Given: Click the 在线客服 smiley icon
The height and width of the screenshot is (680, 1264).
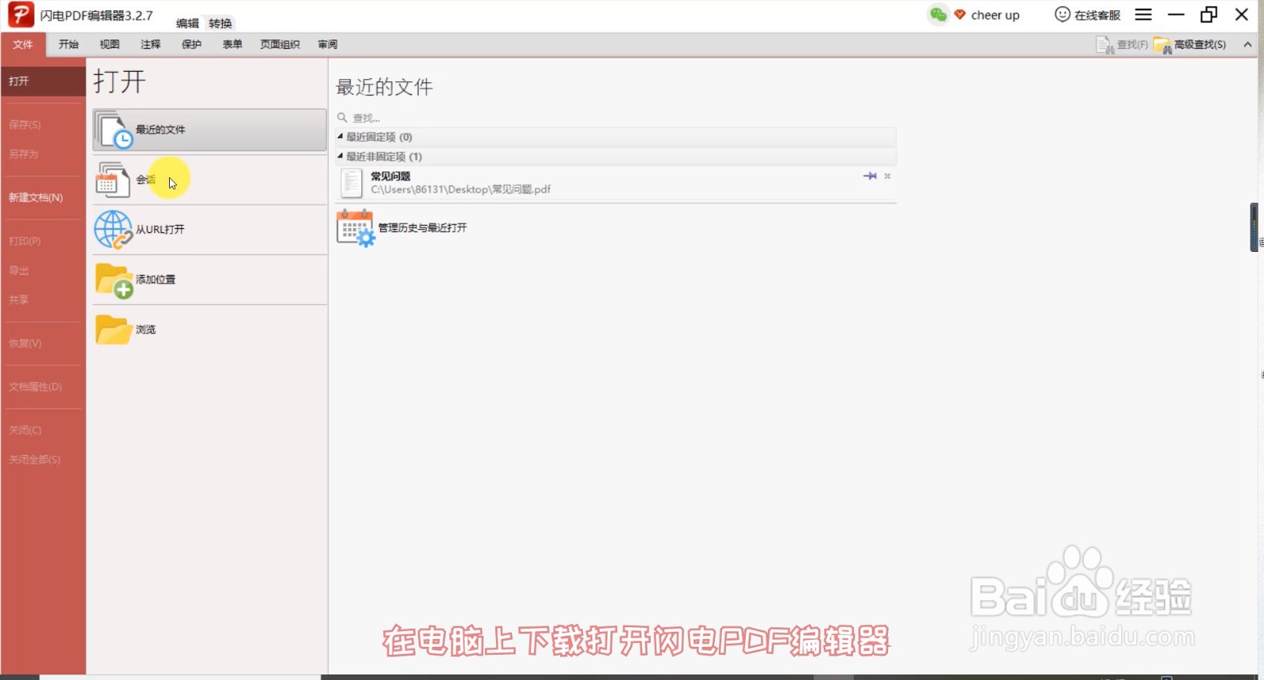Looking at the screenshot, I should pyautogui.click(x=1063, y=14).
